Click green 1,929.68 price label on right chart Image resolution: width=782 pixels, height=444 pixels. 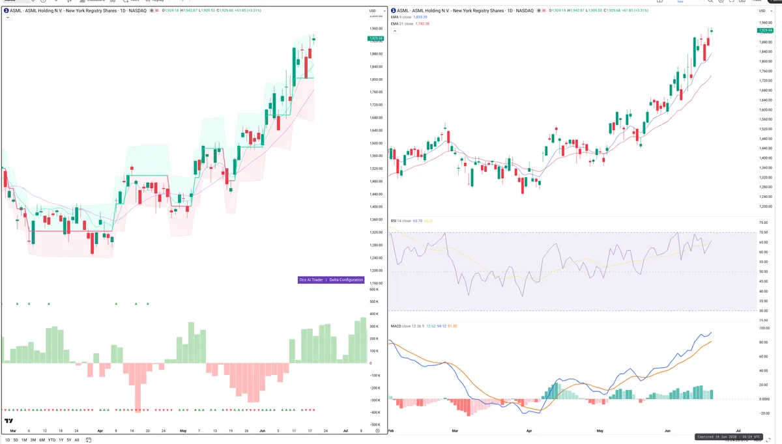point(764,31)
